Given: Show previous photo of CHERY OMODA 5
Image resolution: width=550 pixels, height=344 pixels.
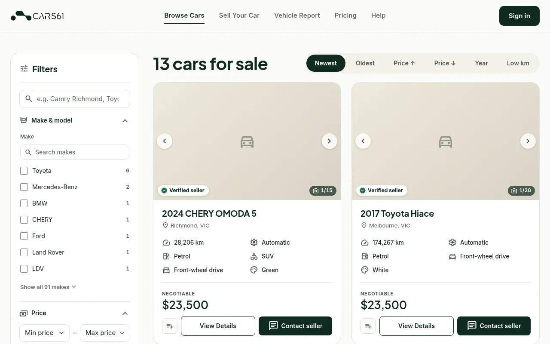Looking at the screenshot, I should [165, 141].
